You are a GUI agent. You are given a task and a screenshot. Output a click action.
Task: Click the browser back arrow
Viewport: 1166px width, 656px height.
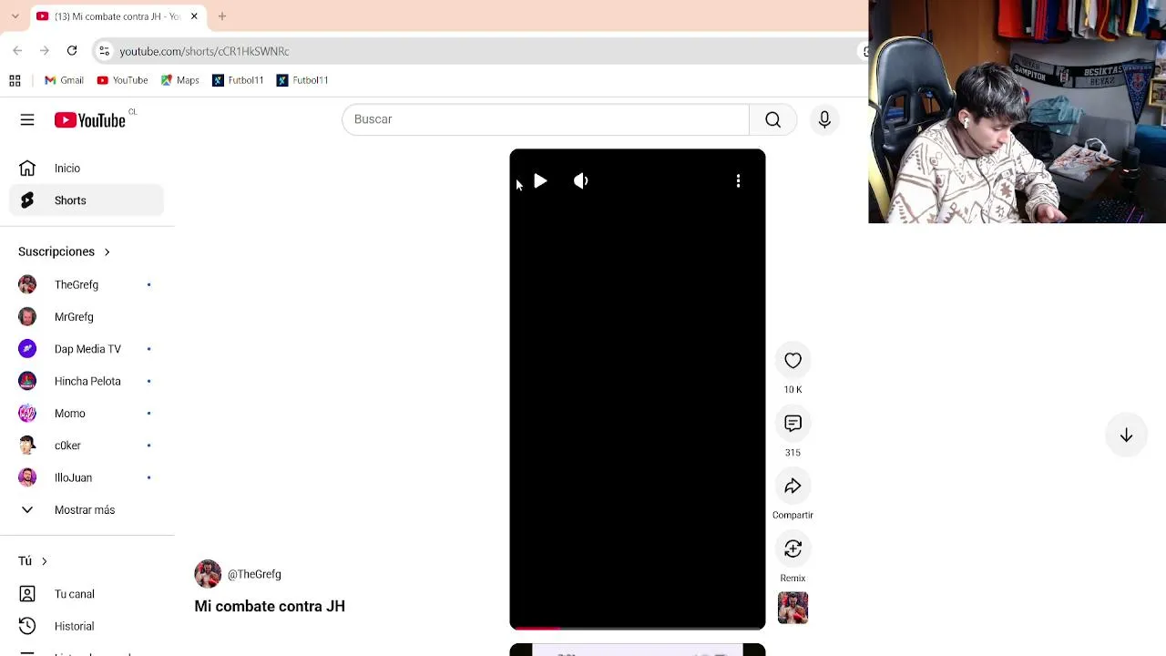pos(17,51)
